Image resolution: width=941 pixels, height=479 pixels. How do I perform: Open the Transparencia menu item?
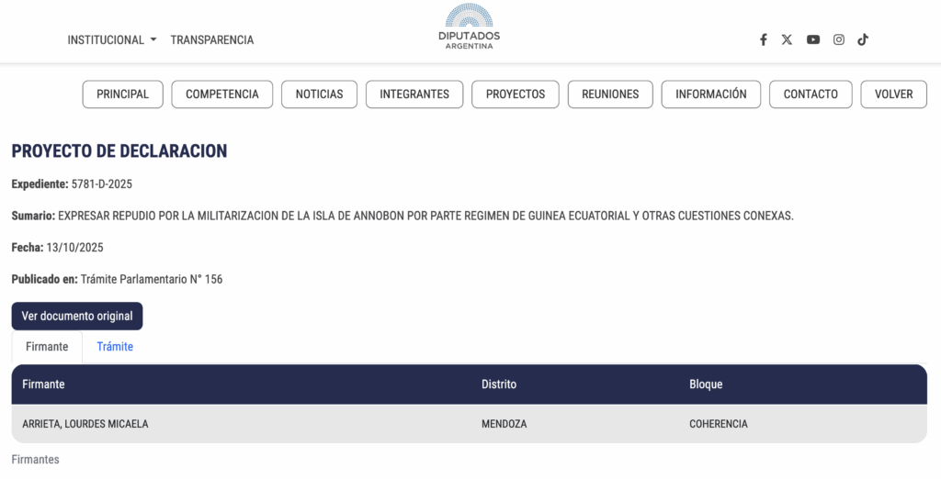pos(212,39)
